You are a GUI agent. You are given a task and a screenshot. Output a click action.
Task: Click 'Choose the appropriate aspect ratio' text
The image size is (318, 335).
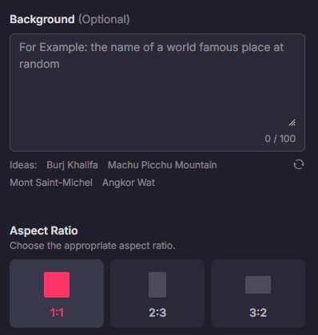tap(93, 246)
